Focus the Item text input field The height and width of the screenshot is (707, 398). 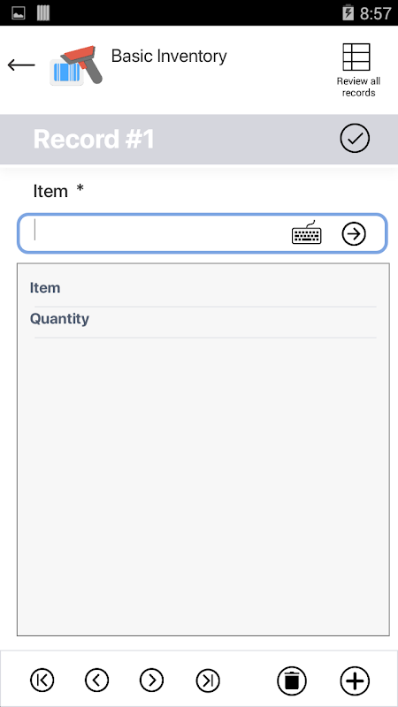203,233
